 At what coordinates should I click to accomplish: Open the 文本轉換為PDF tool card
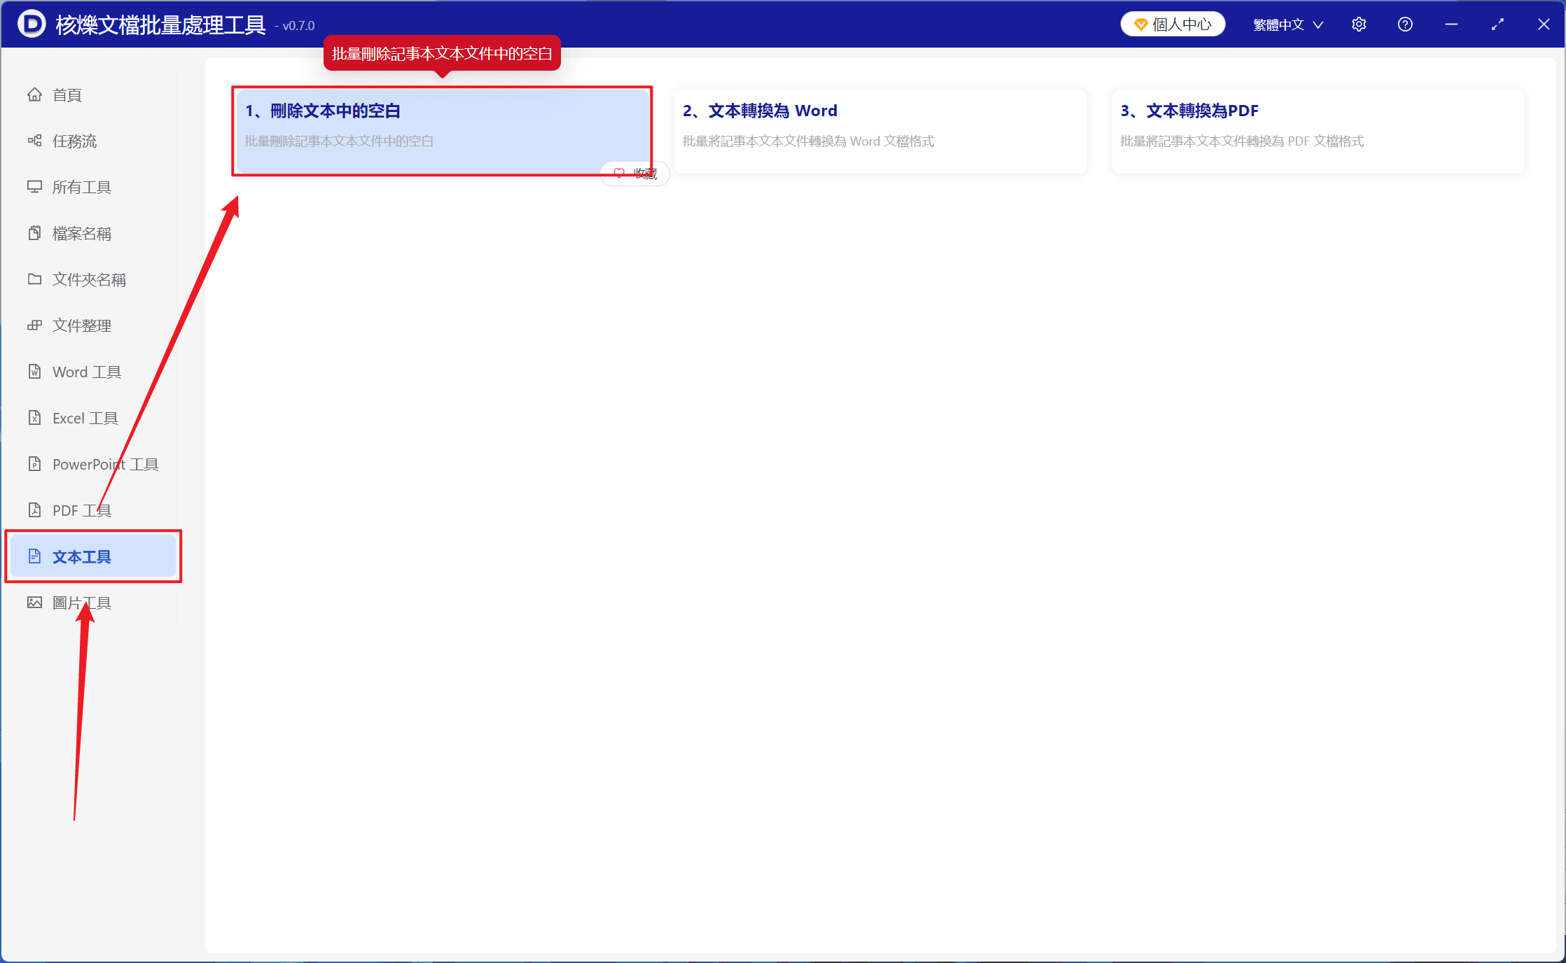[1318, 131]
